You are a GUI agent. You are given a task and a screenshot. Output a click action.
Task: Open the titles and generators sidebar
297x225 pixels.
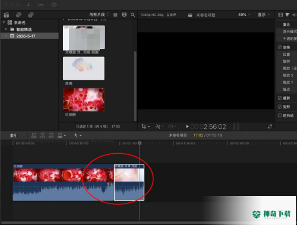coord(31,15)
